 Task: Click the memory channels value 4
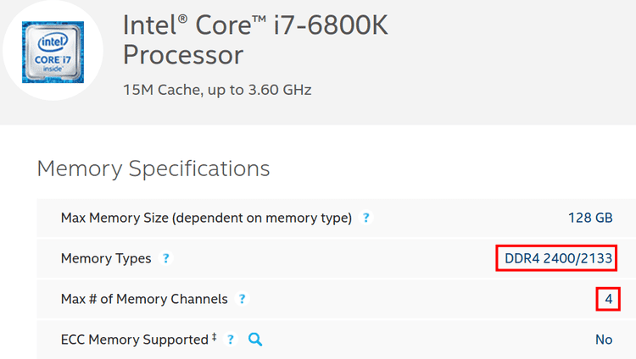608,299
